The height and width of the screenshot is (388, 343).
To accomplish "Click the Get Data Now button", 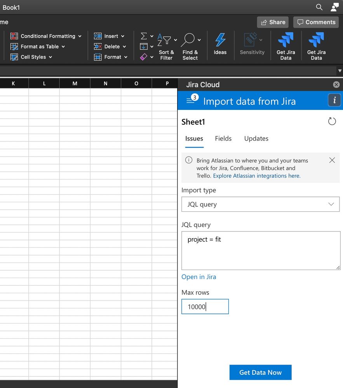I will 260,372.
